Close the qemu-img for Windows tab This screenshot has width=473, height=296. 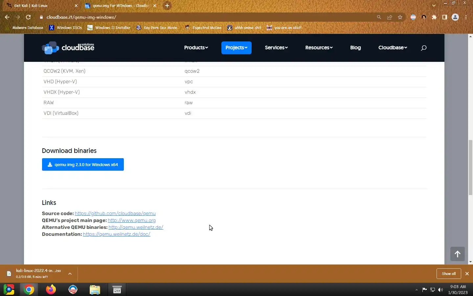click(x=155, y=6)
